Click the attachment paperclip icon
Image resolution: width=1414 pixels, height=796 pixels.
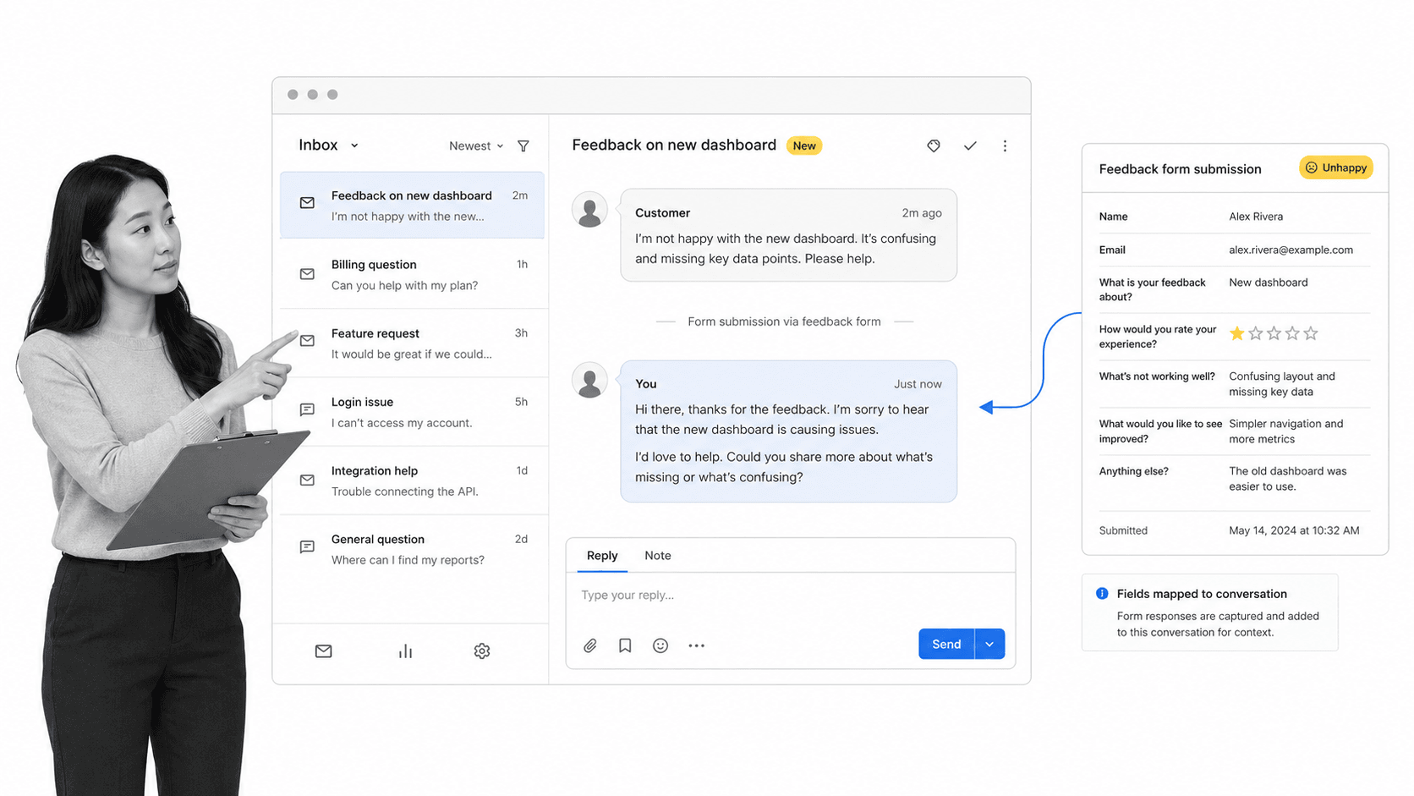pos(590,645)
